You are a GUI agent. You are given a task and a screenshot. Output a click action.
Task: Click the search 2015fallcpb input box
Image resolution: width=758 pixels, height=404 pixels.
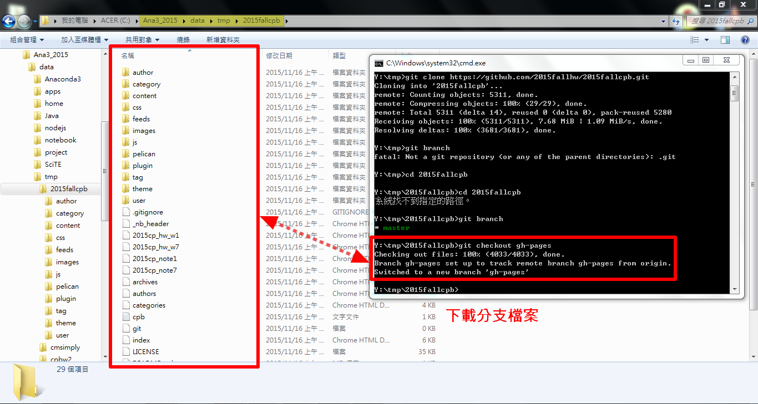(720, 21)
